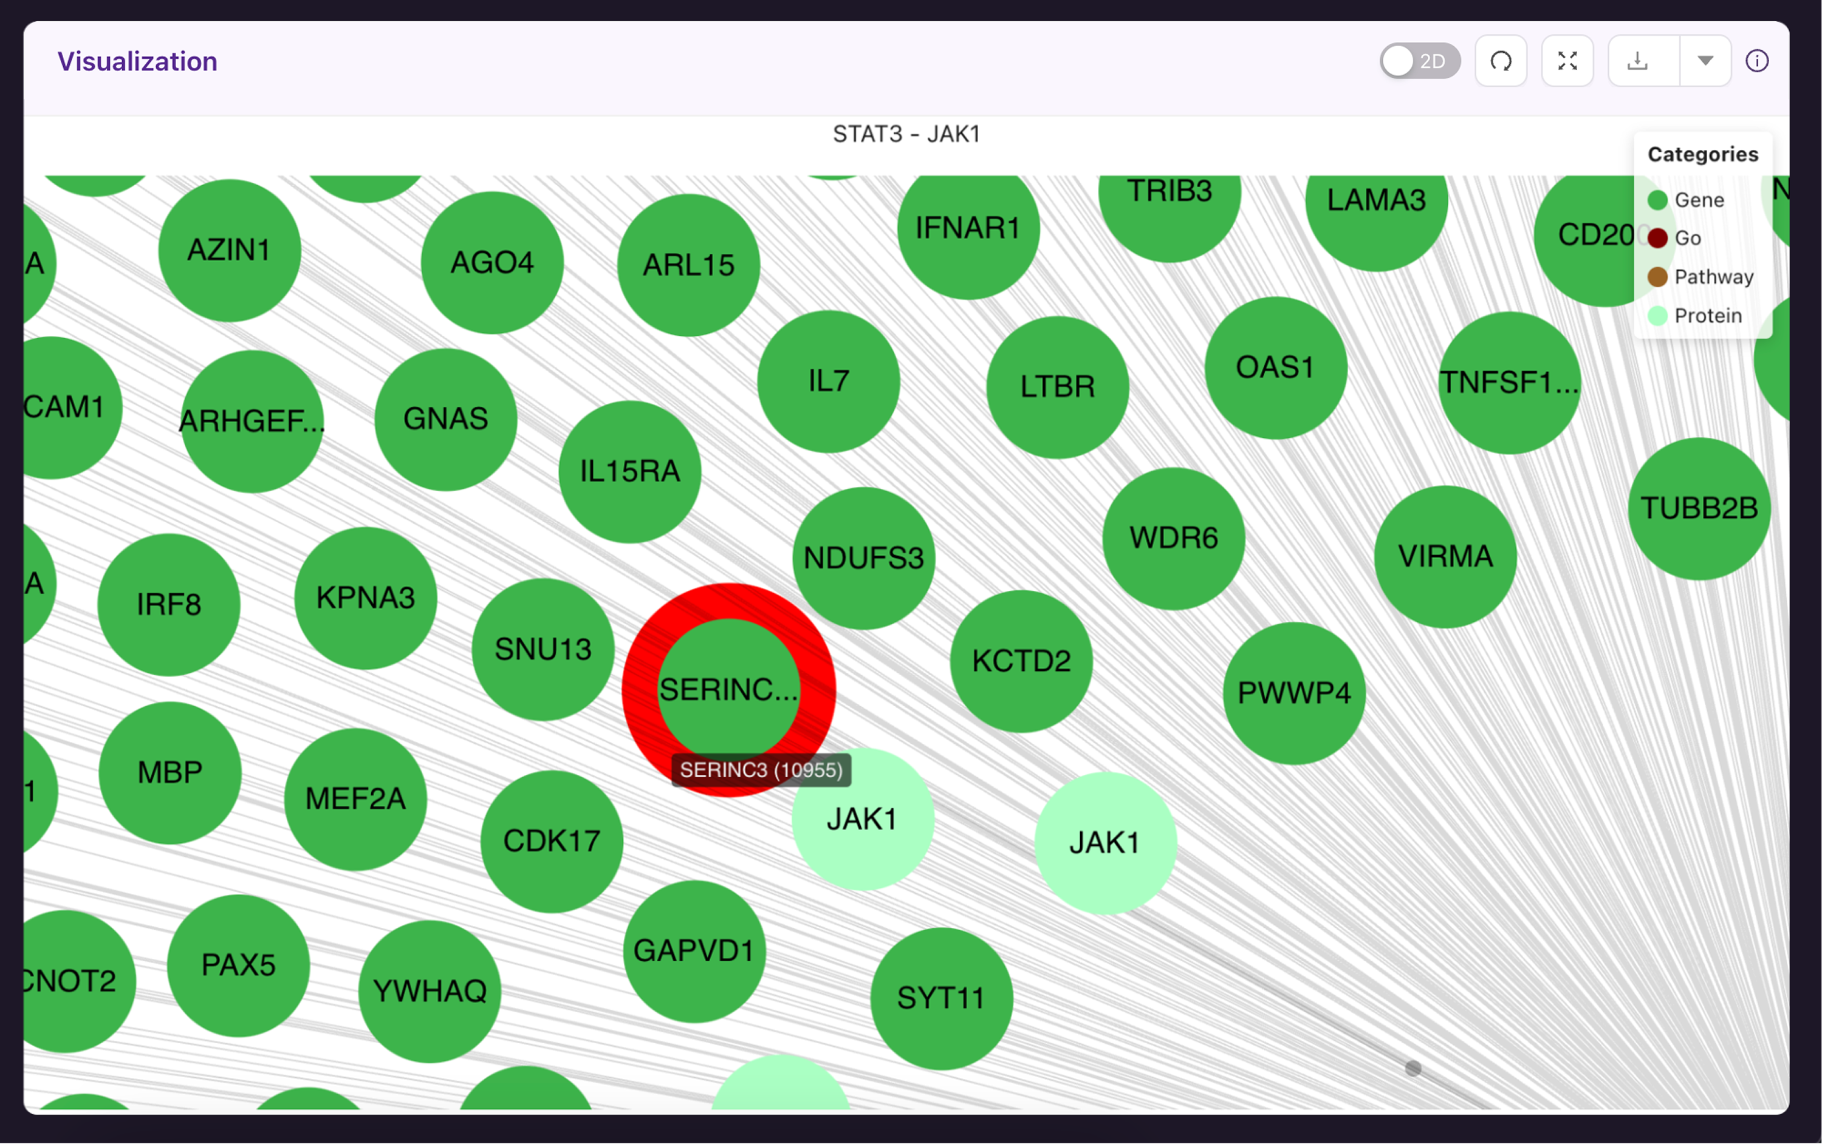Select the IL15RA gene node

click(x=629, y=472)
